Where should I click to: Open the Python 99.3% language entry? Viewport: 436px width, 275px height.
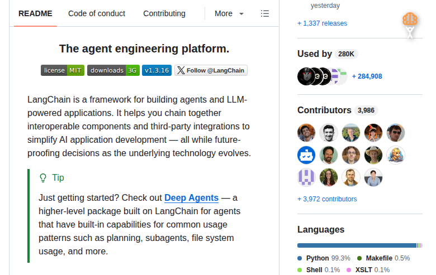[x=324, y=258]
